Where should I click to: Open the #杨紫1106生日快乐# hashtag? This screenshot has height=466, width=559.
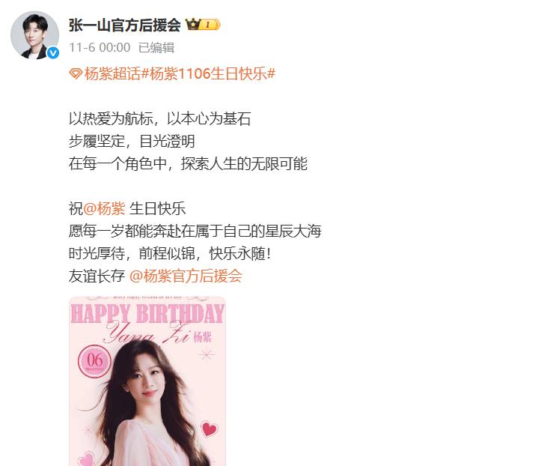tap(209, 74)
